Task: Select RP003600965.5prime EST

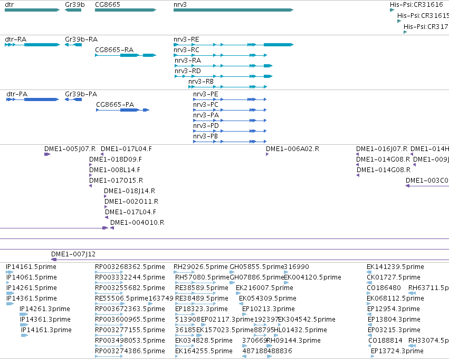Action: tap(109, 325)
